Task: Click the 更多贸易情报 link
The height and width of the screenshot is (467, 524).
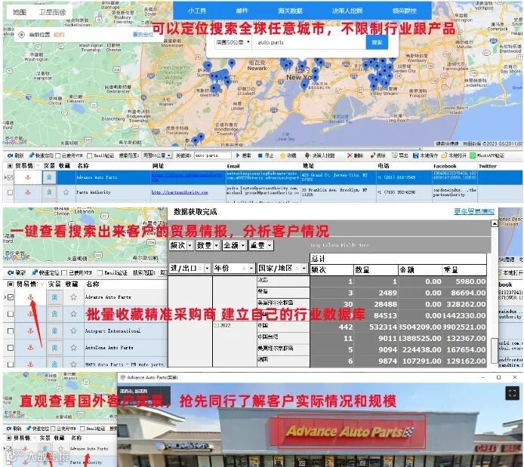Action: [474, 211]
